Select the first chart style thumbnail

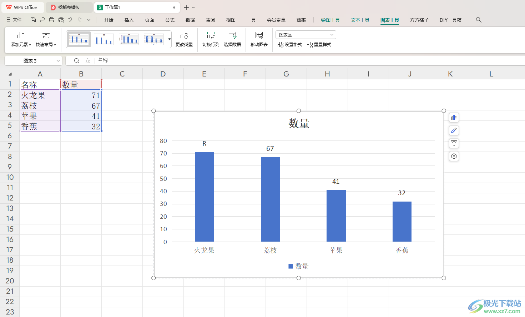(x=79, y=39)
